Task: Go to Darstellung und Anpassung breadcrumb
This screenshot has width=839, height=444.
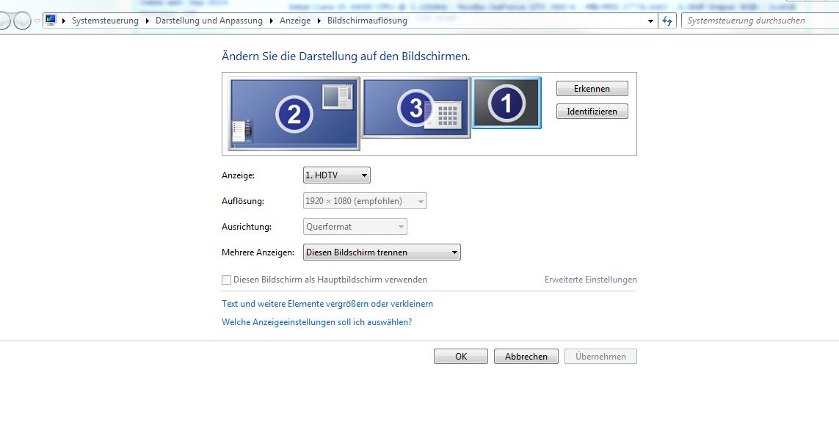Action: pos(208,21)
